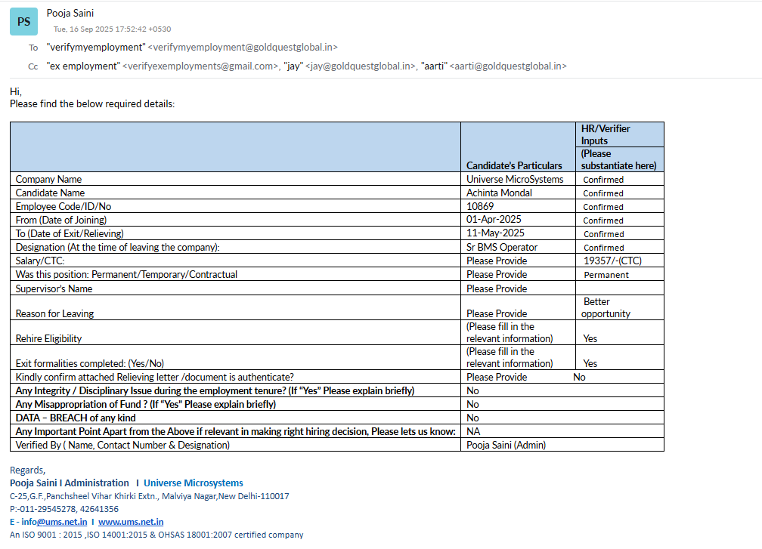Click the verifymyemployment@goldquestglobal.in recipient address
Viewport: 762px width, 549px height.
pyautogui.click(x=242, y=47)
